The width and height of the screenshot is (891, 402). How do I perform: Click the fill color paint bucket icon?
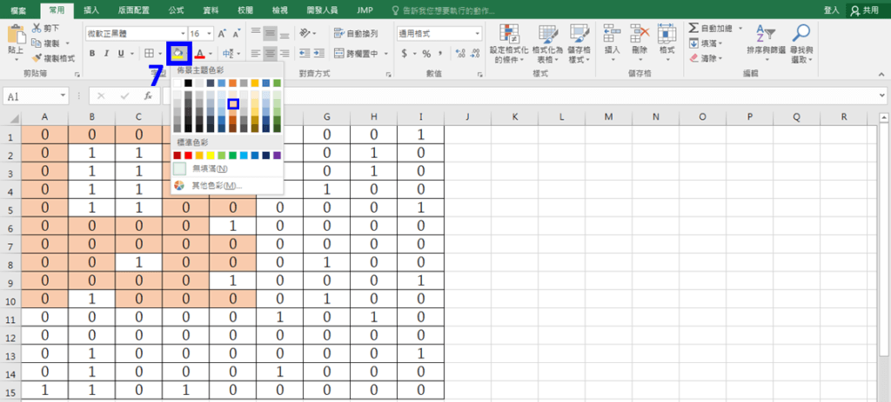[177, 54]
